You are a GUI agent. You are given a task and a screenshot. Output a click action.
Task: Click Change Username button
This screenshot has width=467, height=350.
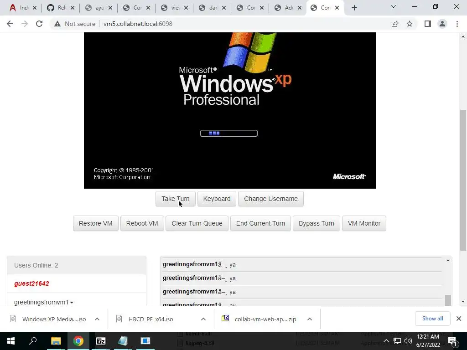(271, 199)
